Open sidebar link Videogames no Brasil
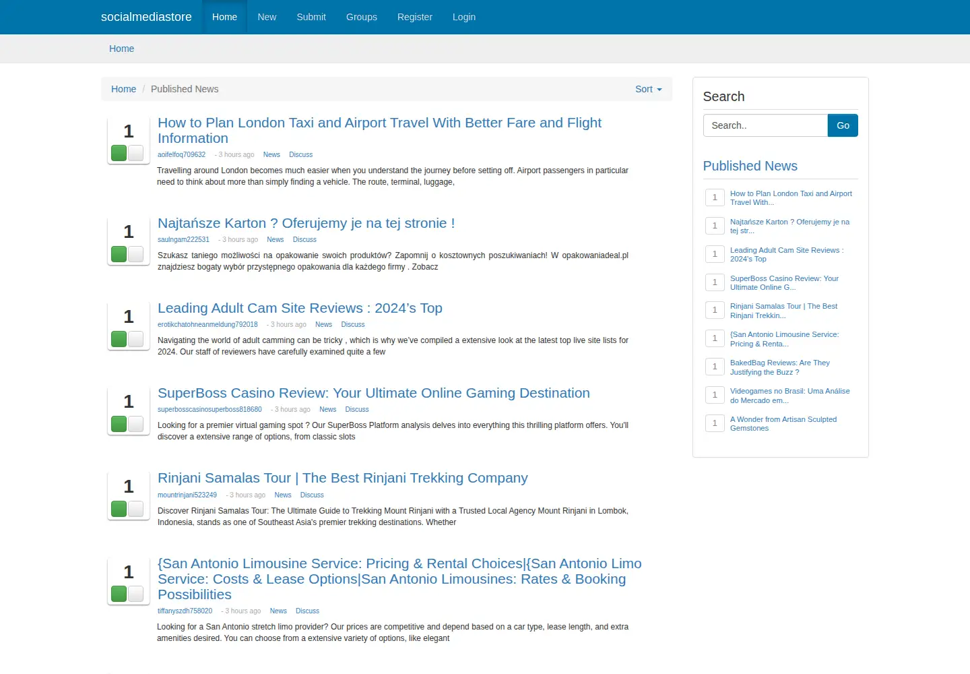The height and width of the screenshot is (674, 970). pos(789,396)
